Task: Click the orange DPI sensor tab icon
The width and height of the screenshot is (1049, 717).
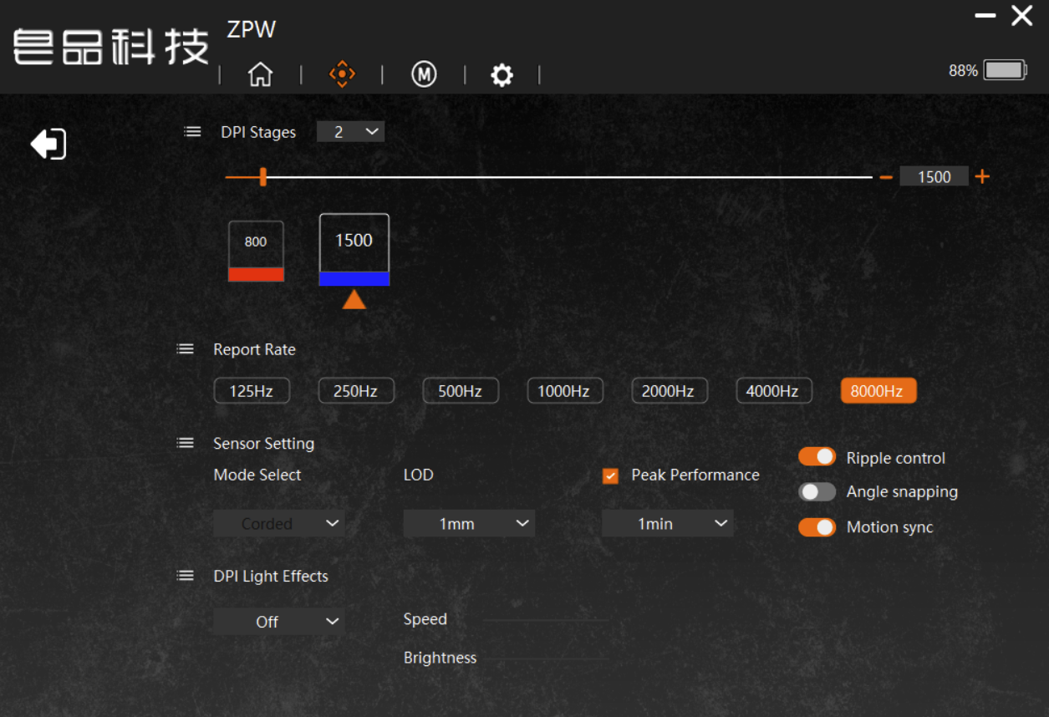Action: point(342,74)
